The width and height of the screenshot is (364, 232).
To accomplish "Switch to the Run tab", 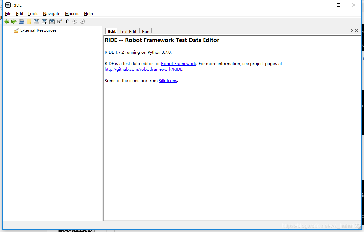I will click(x=146, y=31).
